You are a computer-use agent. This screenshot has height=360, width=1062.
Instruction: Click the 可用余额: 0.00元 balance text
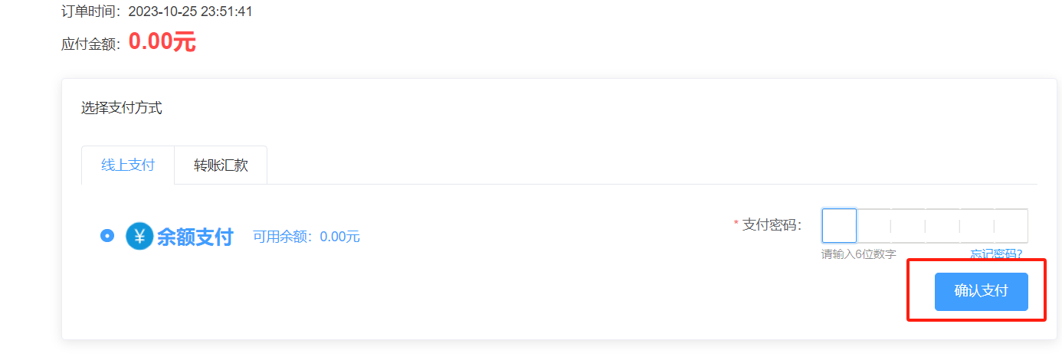point(306,237)
